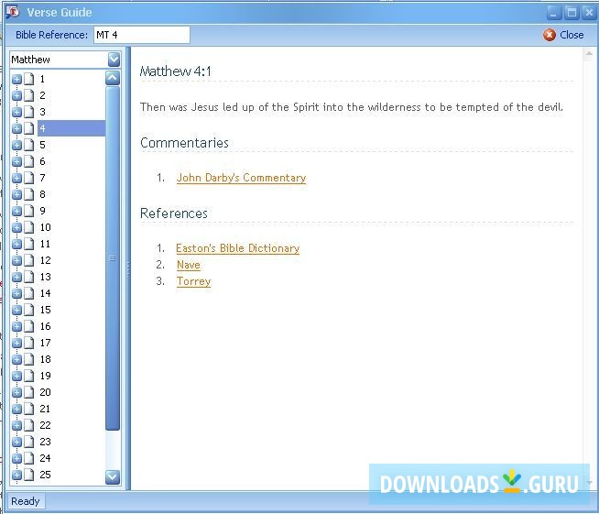Minimize the Verse Guide window
Viewport: 599px width, 514px height.
[554, 13]
